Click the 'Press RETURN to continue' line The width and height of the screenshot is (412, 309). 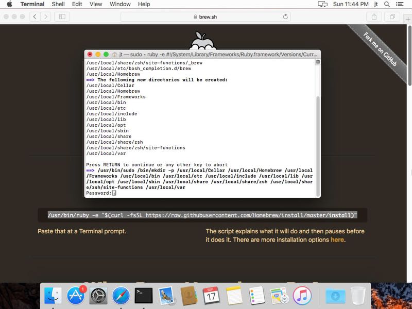[157, 165]
